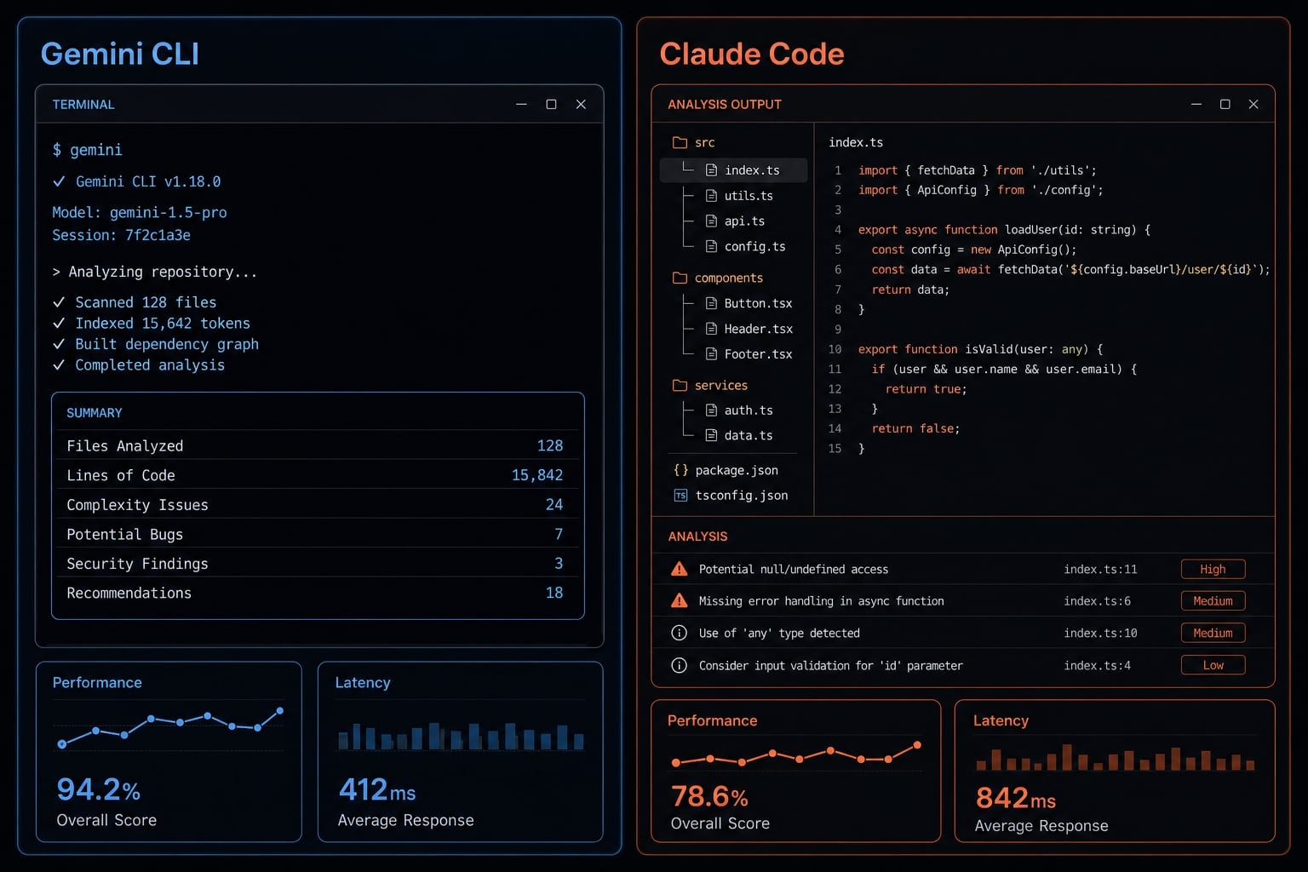Open index.ts:11 location link

click(x=1100, y=569)
